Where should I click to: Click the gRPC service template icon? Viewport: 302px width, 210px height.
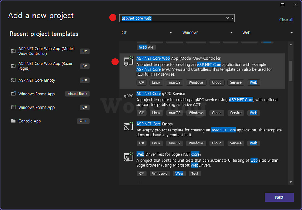pos(129,96)
